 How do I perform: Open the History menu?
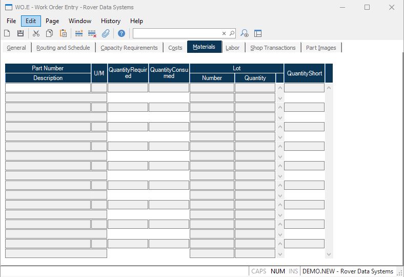click(110, 21)
